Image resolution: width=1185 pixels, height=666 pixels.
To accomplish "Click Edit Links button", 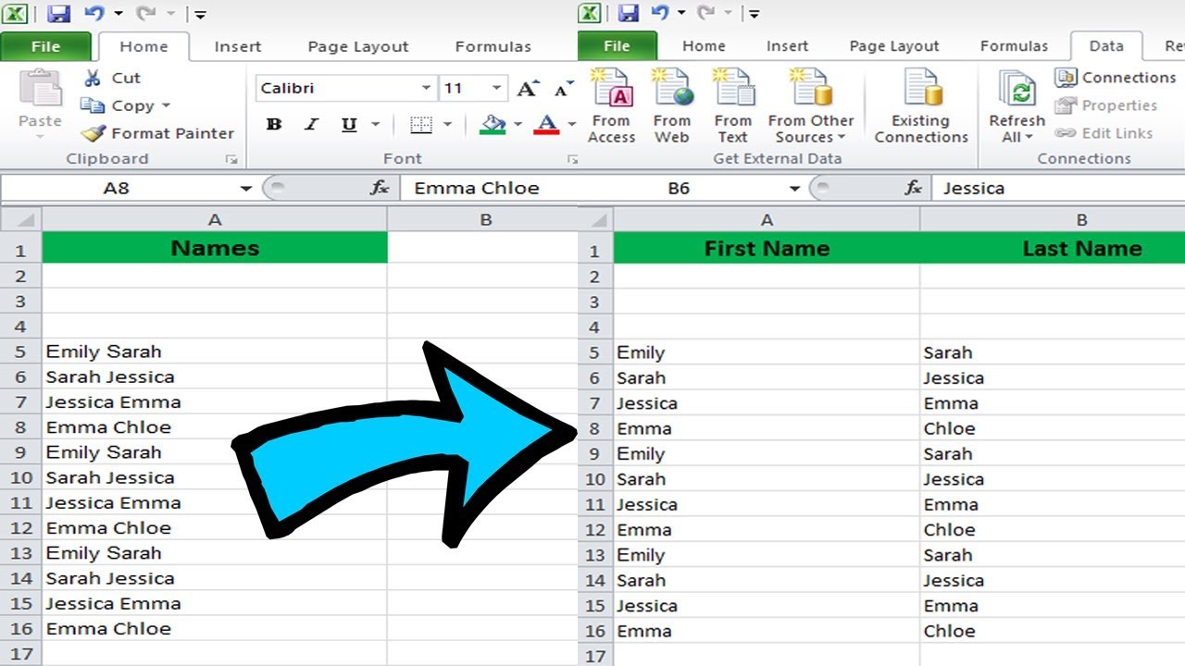I will (x=1104, y=133).
